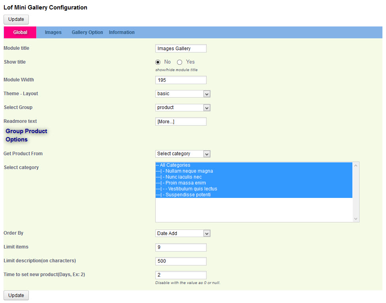
Task: Open the Theme - Layout dropdown
Action: tap(183, 94)
